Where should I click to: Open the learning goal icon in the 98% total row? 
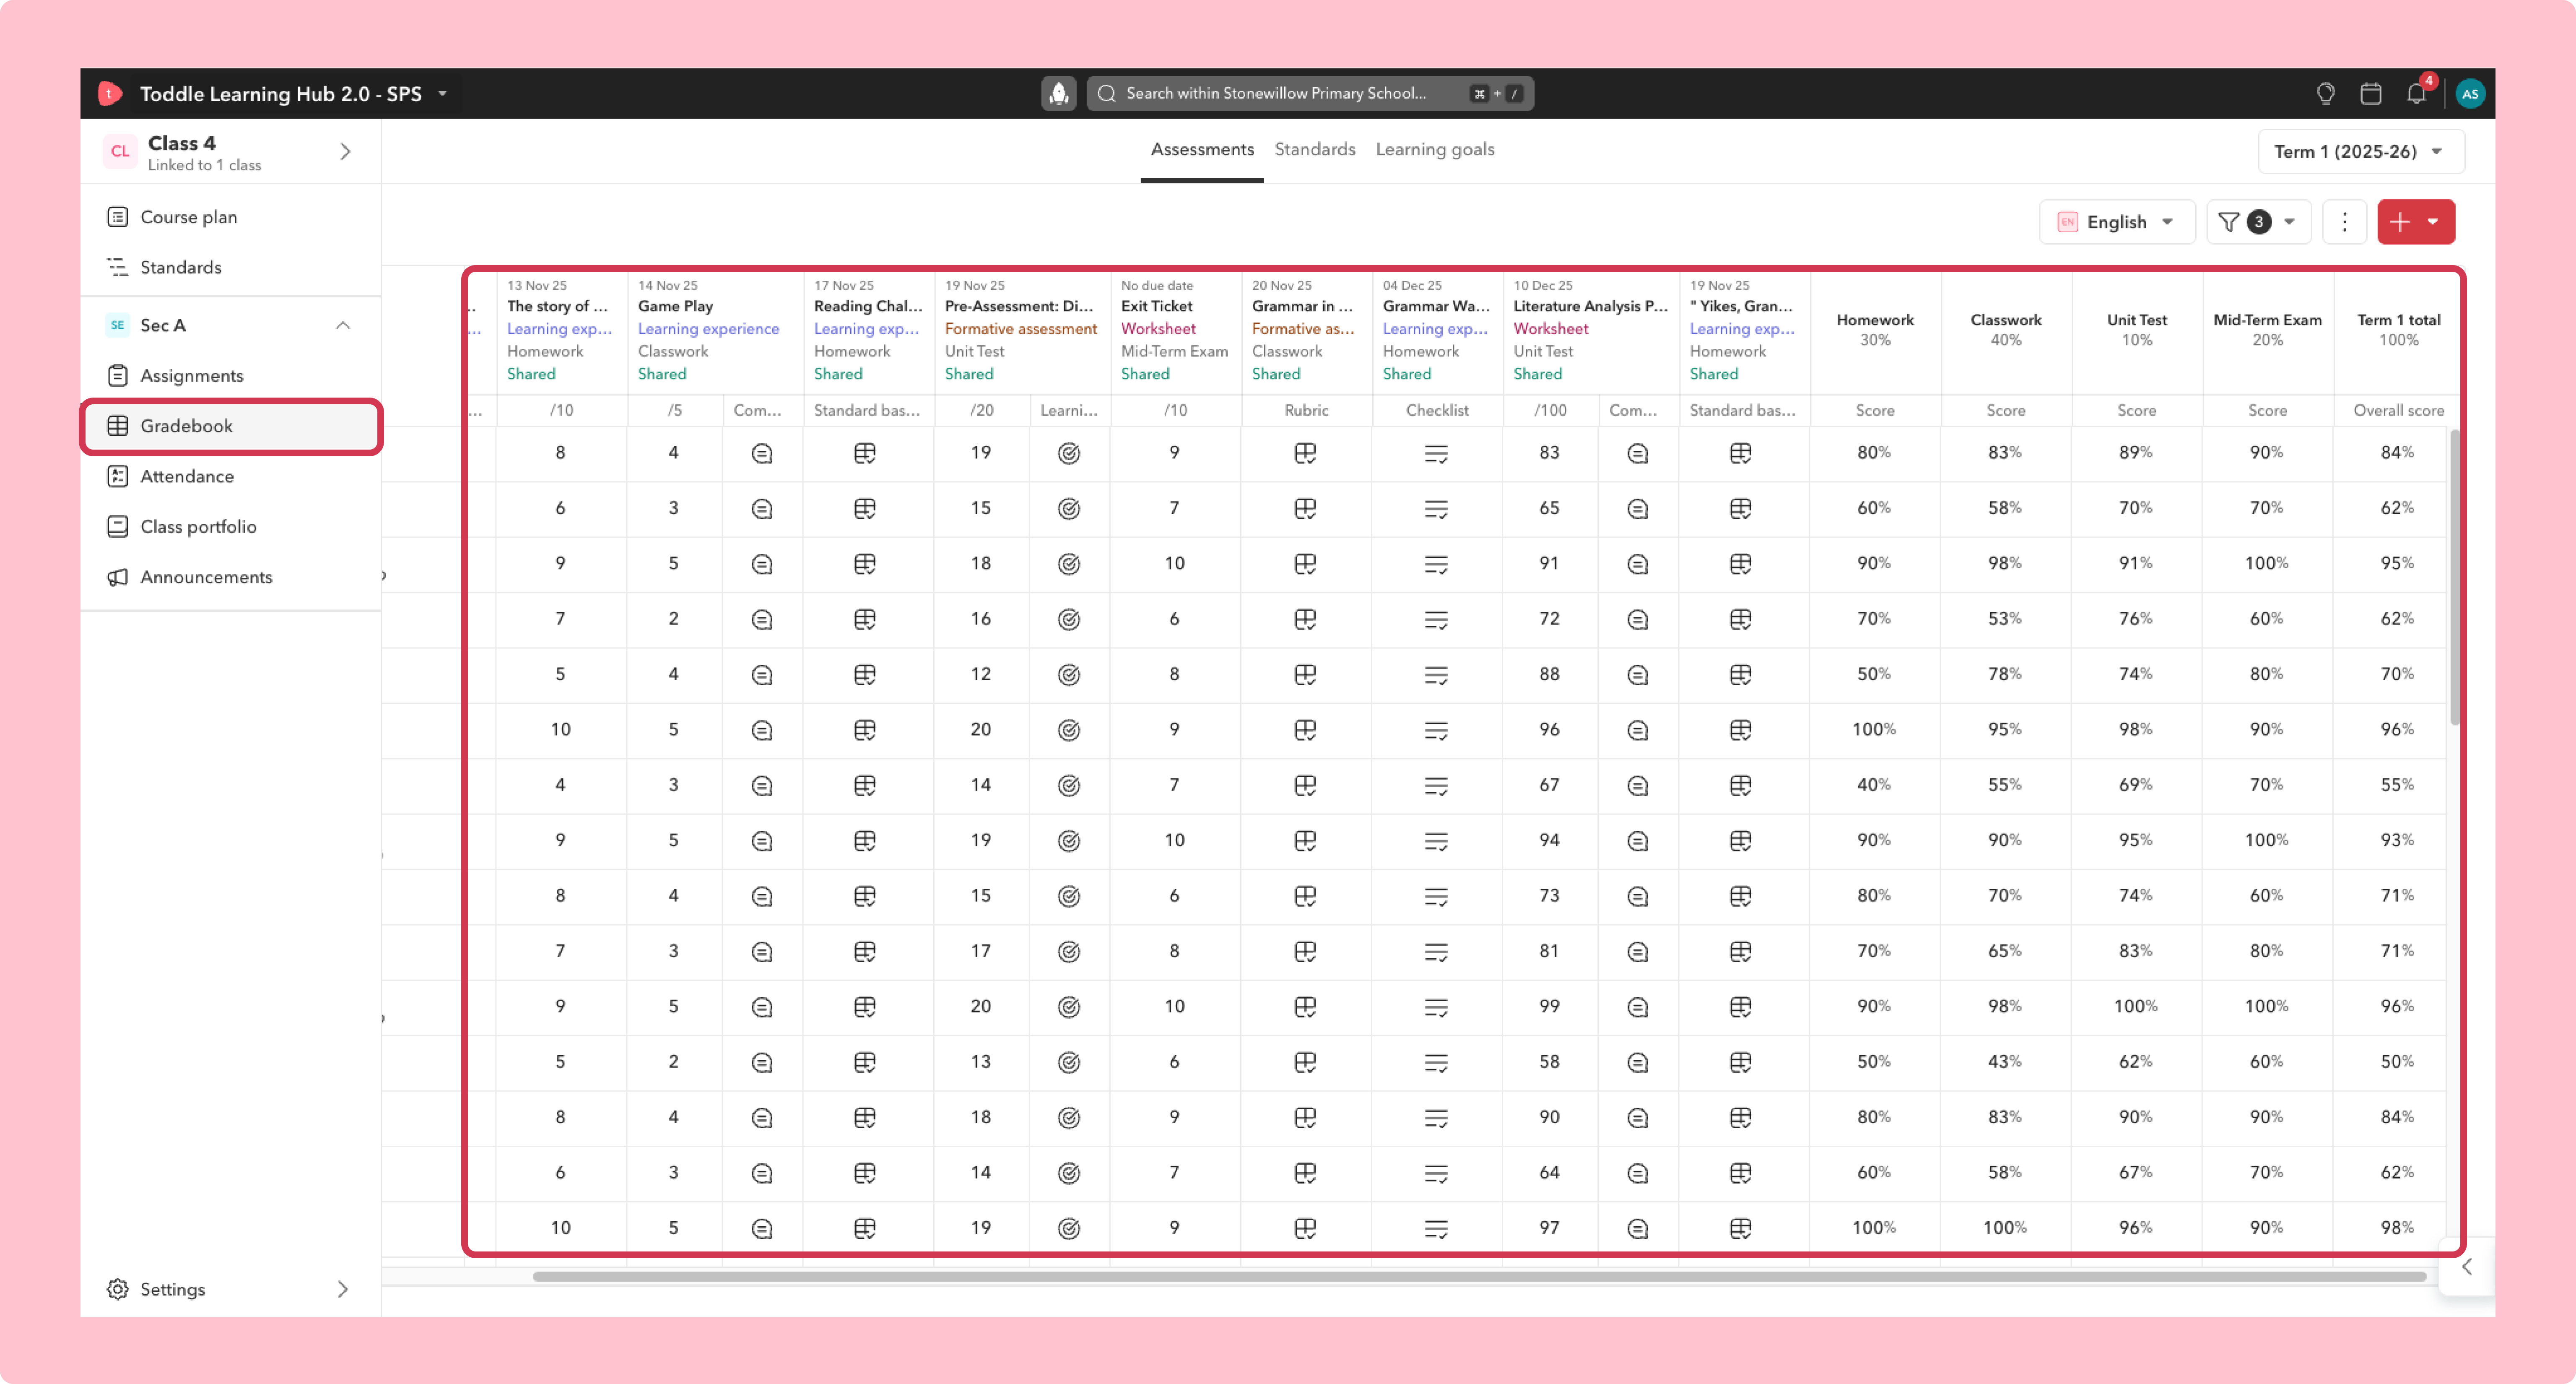click(1069, 1229)
